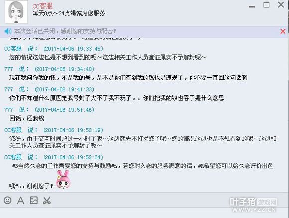The height and width of the screenshot is (218, 289).
Task: Open the emoji smiley picker
Action: pyautogui.click(x=8, y=200)
